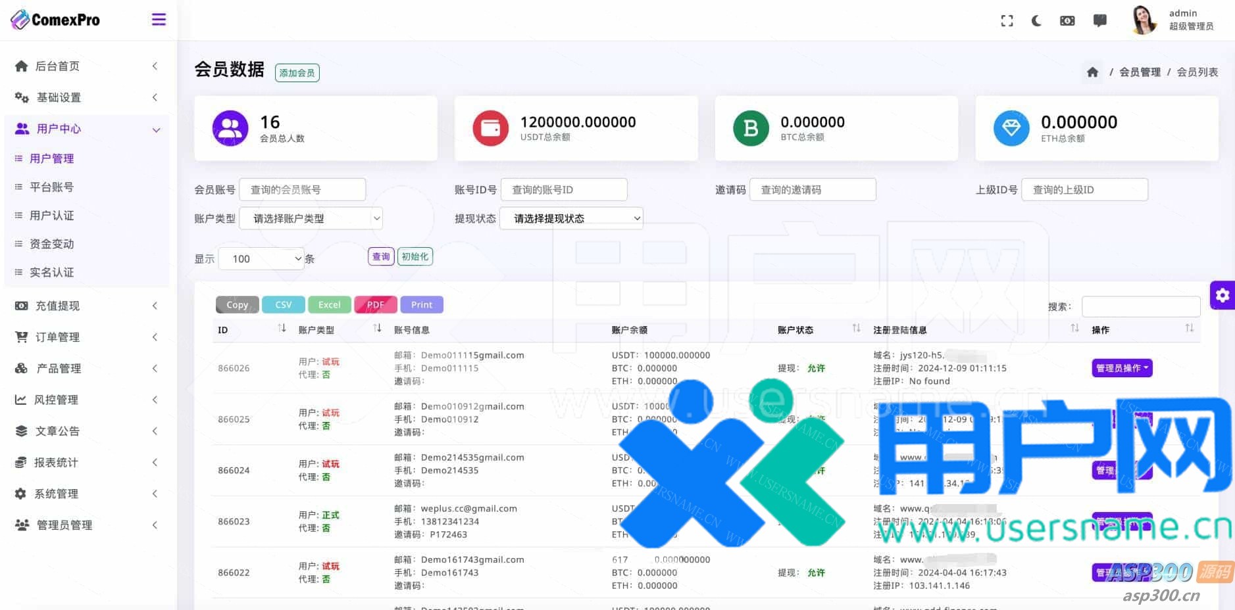Click the 查询 search button
The image size is (1235, 610).
click(x=381, y=256)
